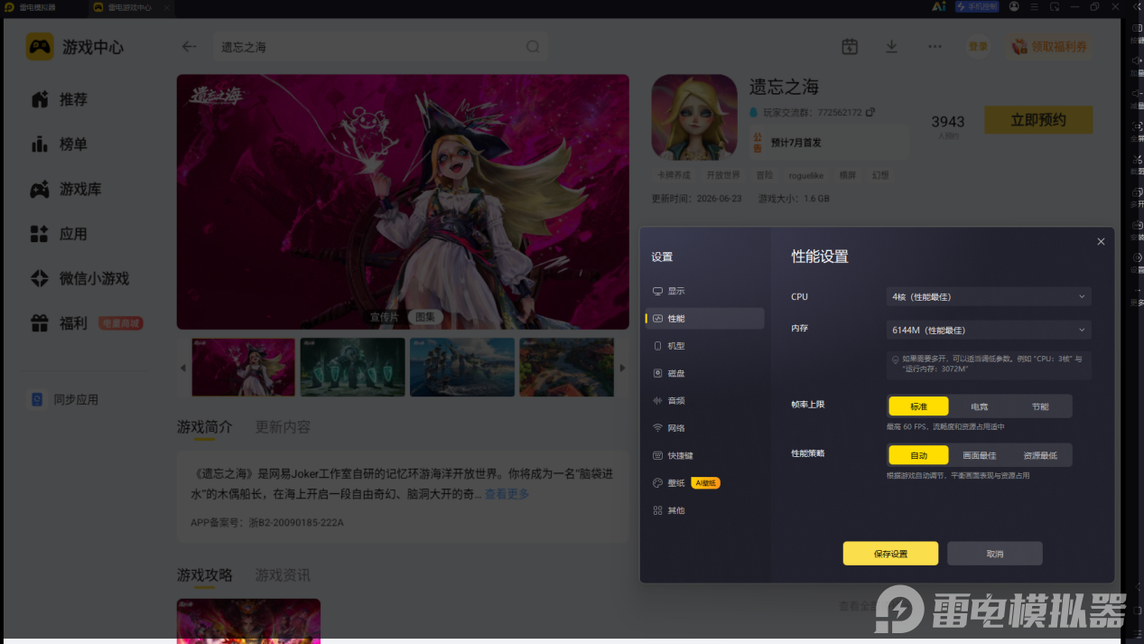
Task: Click Claim Coupon (领取福利券) button
Action: (x=1047, y=46)
